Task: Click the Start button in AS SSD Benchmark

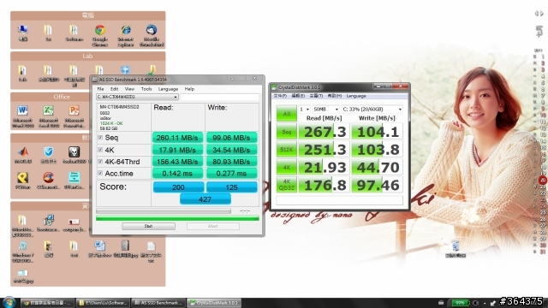Action: (148, 226)
